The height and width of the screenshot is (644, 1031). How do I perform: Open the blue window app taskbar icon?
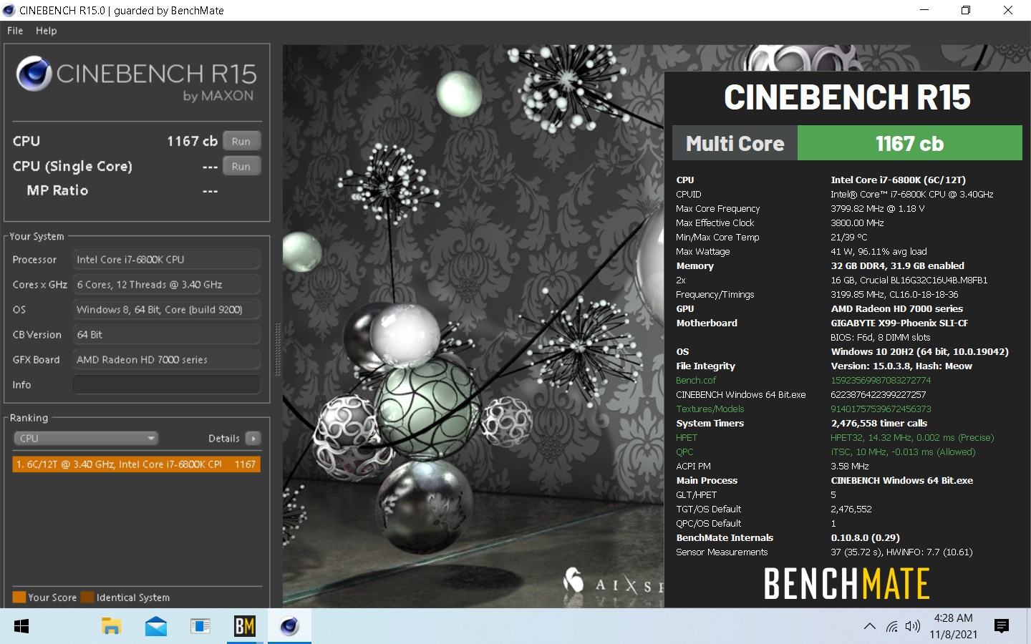pos(200,627)
